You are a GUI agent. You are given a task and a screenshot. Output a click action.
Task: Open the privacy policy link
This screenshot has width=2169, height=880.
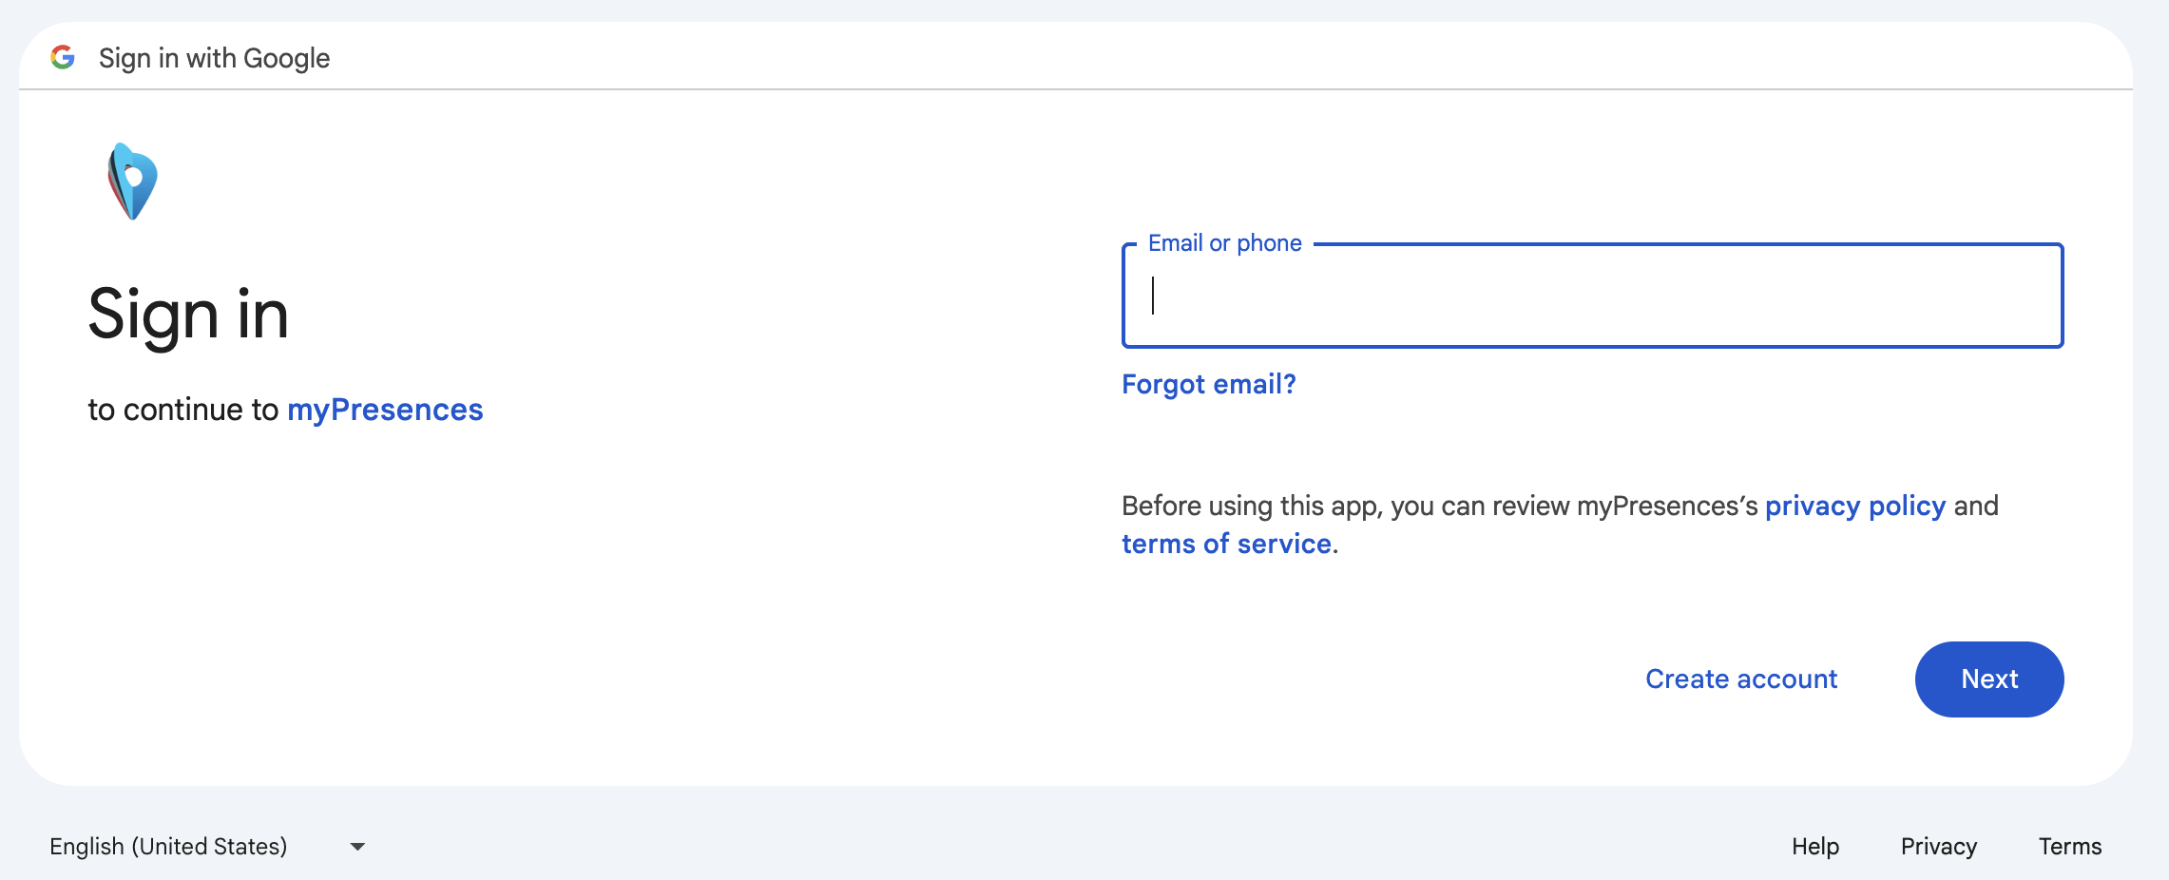pyautogui.click(x=1854, y=506)
